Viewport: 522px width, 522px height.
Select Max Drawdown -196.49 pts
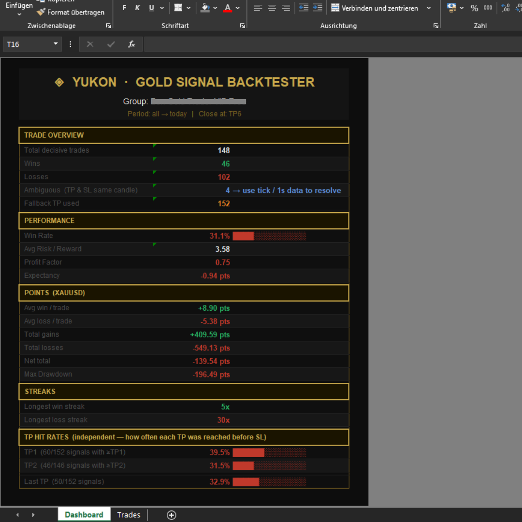(x=211, y=375)
